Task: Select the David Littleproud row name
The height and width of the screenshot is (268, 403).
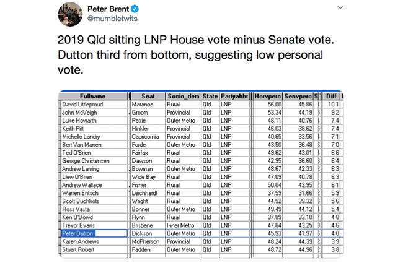Action: coord(82,105)
